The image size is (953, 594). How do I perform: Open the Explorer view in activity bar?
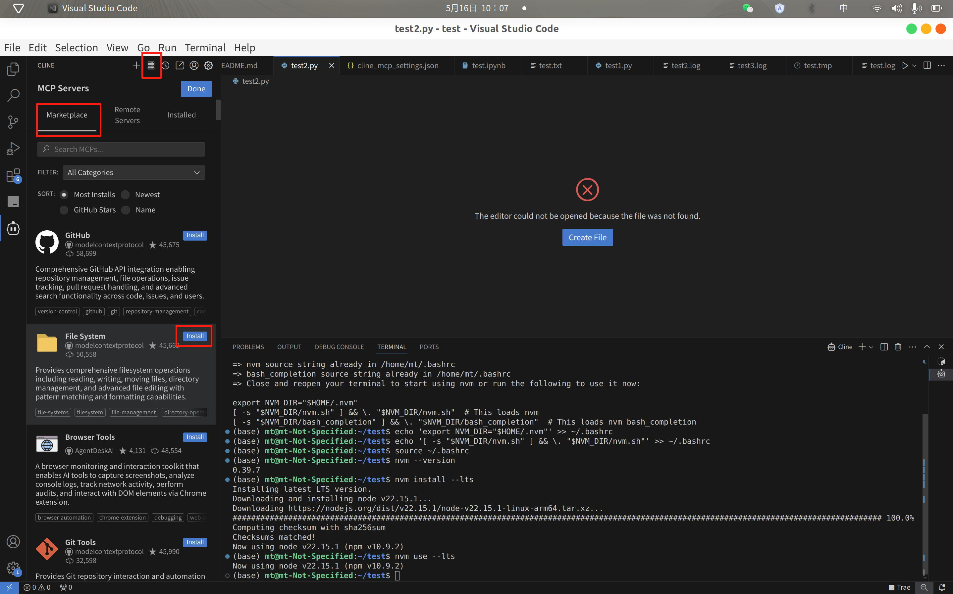pos(13,69)
